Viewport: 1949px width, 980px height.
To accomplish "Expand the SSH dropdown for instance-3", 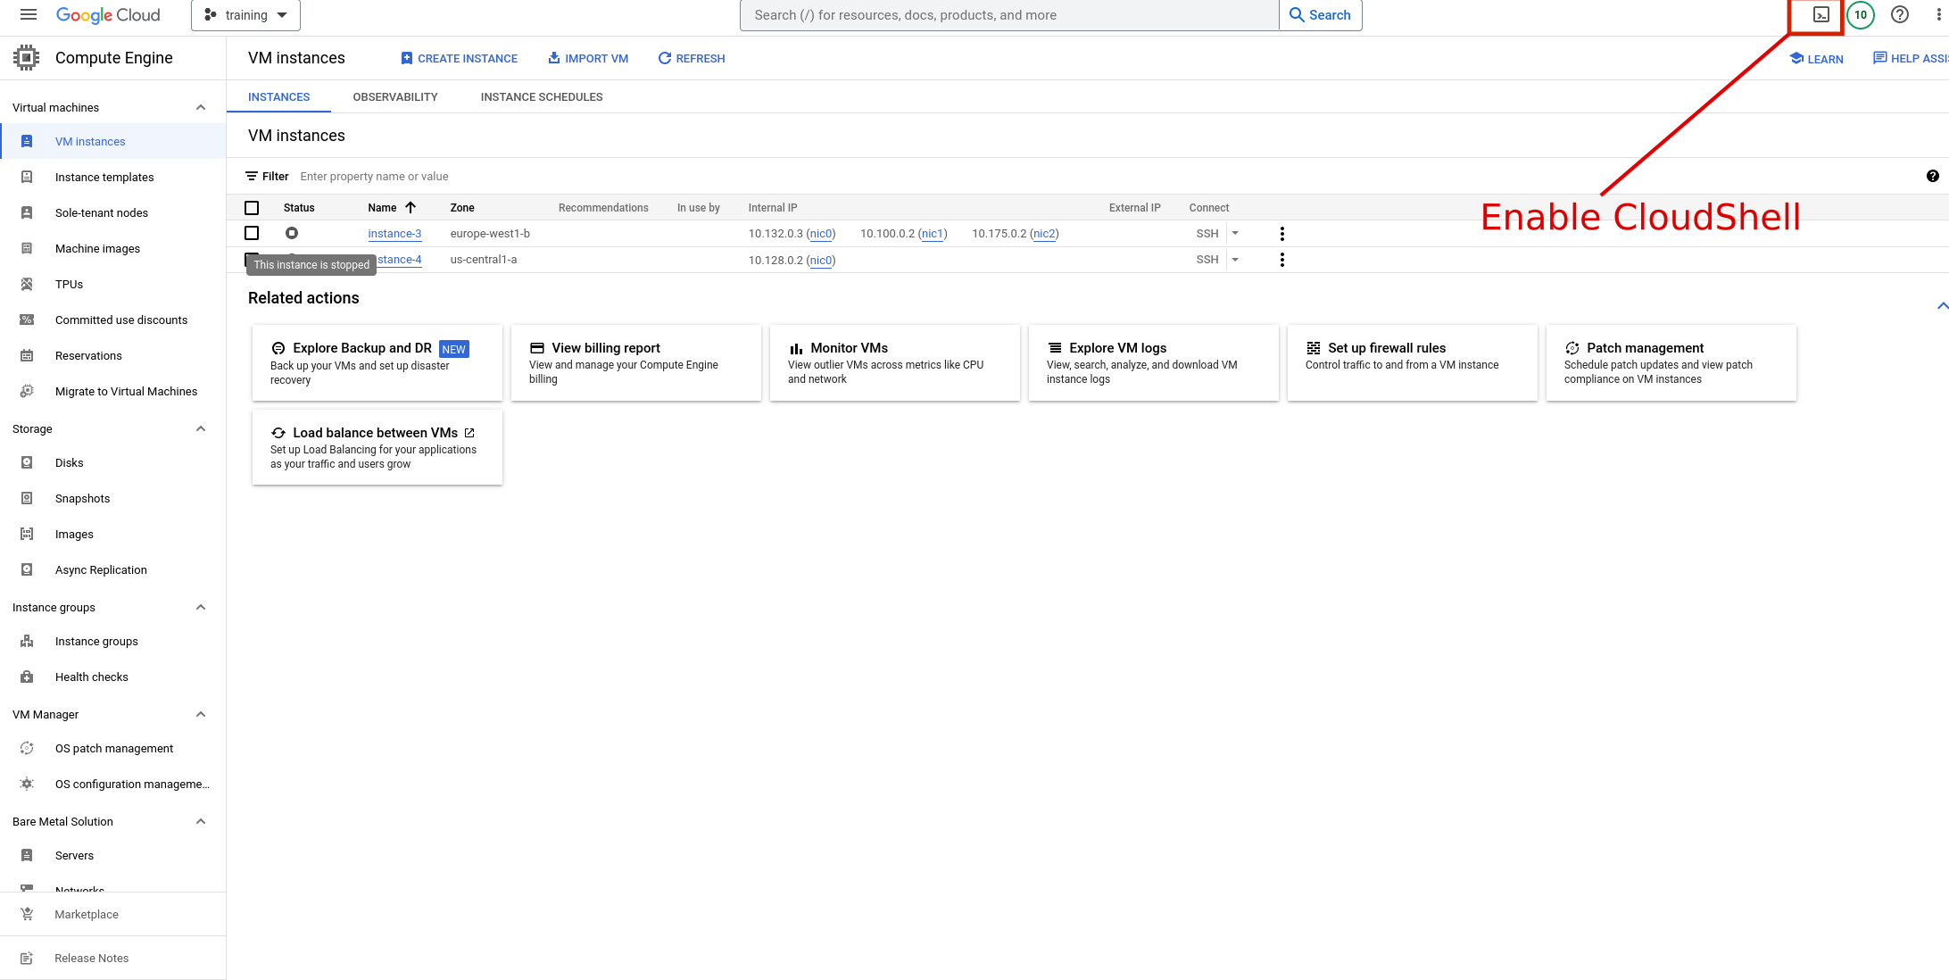I will click(1236, 234).
